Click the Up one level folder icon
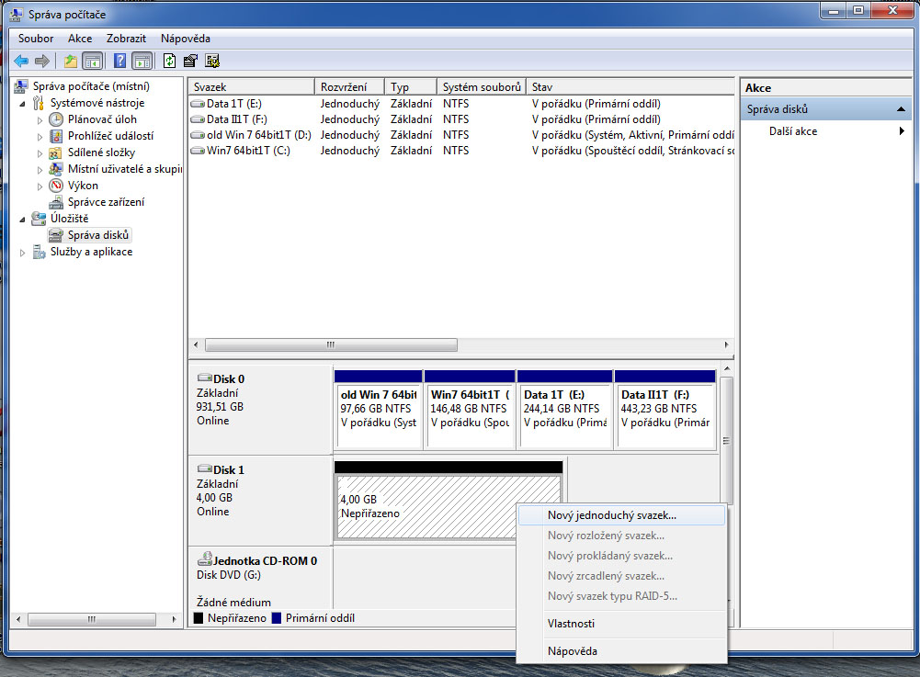This screenshot has width=920, height=677. click(x=71, y=61)
